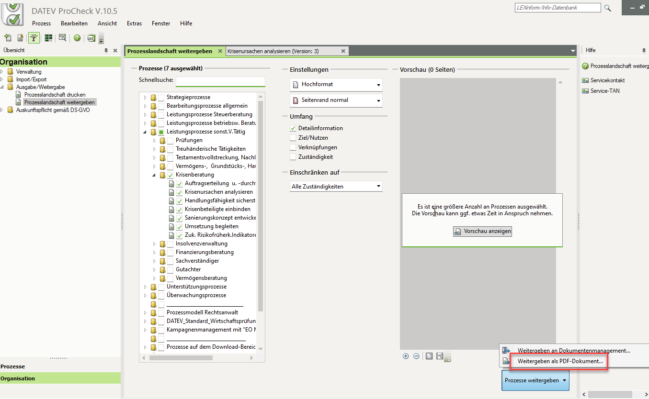Close the Übersicht panel
The image size is (649, 399).
click(115, 50)
